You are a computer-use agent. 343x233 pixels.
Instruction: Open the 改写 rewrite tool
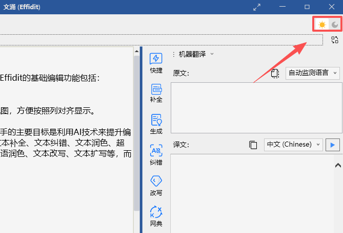coord(156,185)
